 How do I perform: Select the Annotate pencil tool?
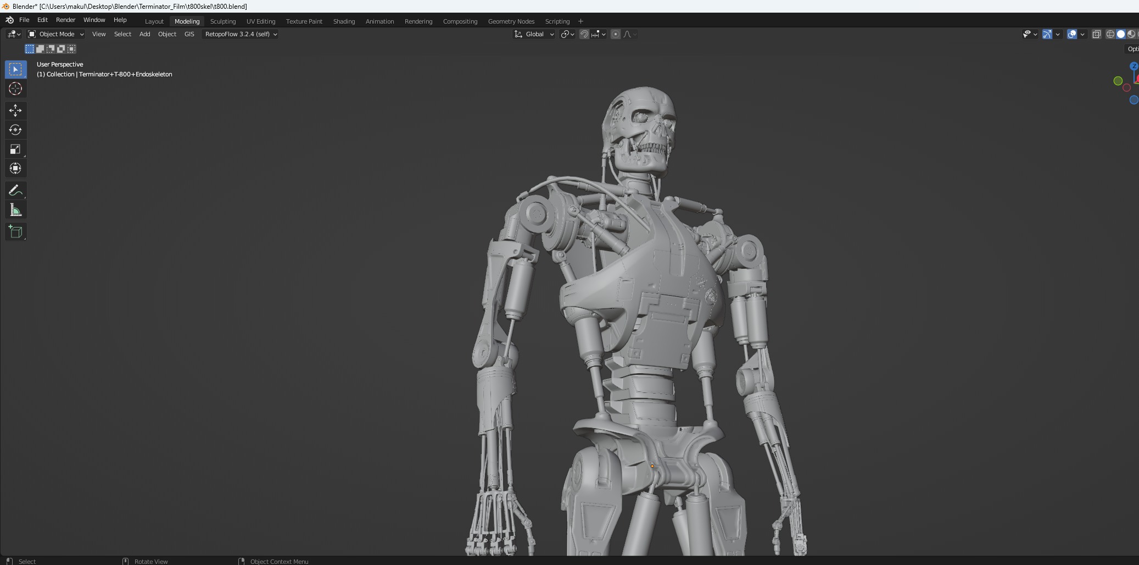tap(15, 190)
